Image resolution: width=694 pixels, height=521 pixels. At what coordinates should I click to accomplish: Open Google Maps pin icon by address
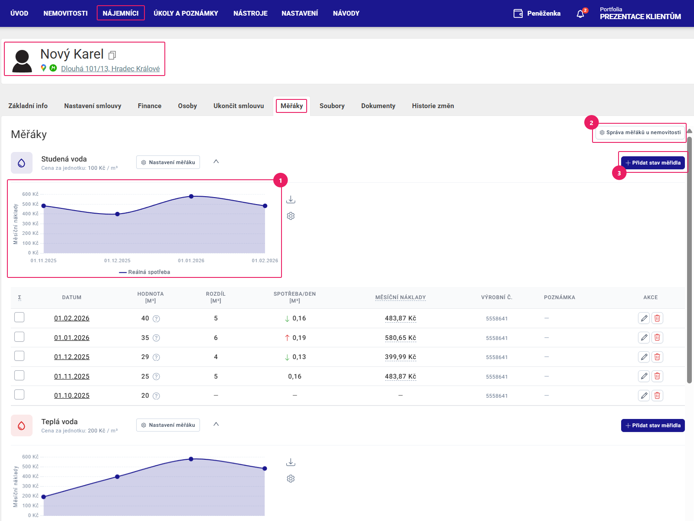(x=43, y=68)
